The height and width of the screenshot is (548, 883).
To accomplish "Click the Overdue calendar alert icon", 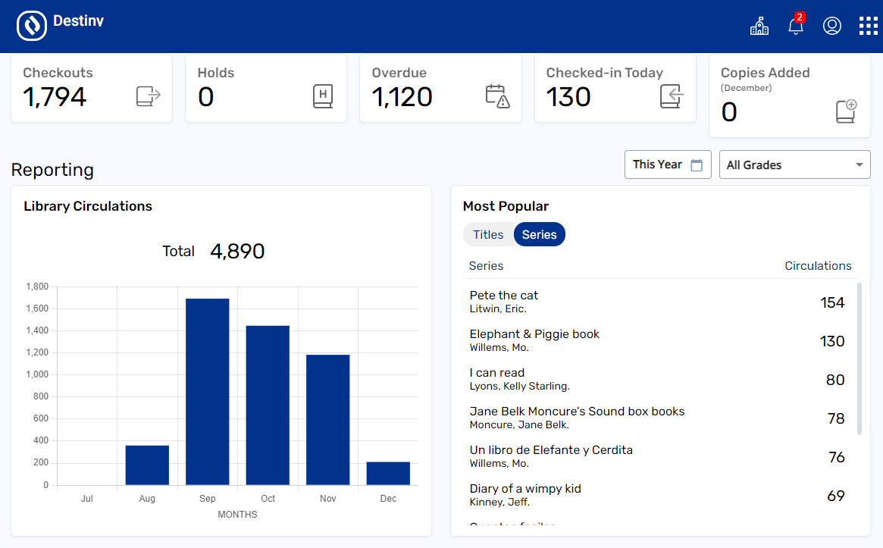I will pos(499,97).
